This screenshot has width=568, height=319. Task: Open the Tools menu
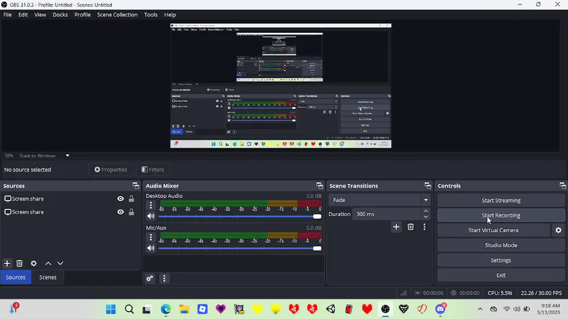pyautogui.click(x=151, y=15)
